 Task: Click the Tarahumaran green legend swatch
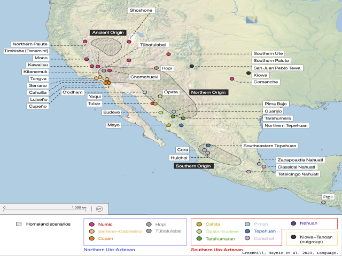199,239
